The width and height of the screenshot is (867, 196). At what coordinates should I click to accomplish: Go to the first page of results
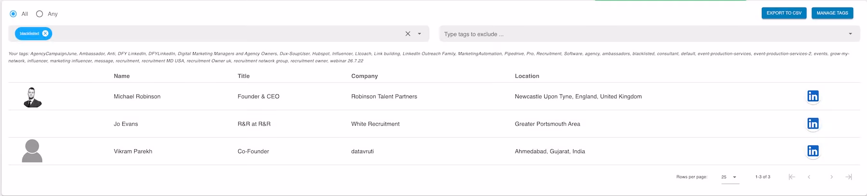click(x=791, y=177)
